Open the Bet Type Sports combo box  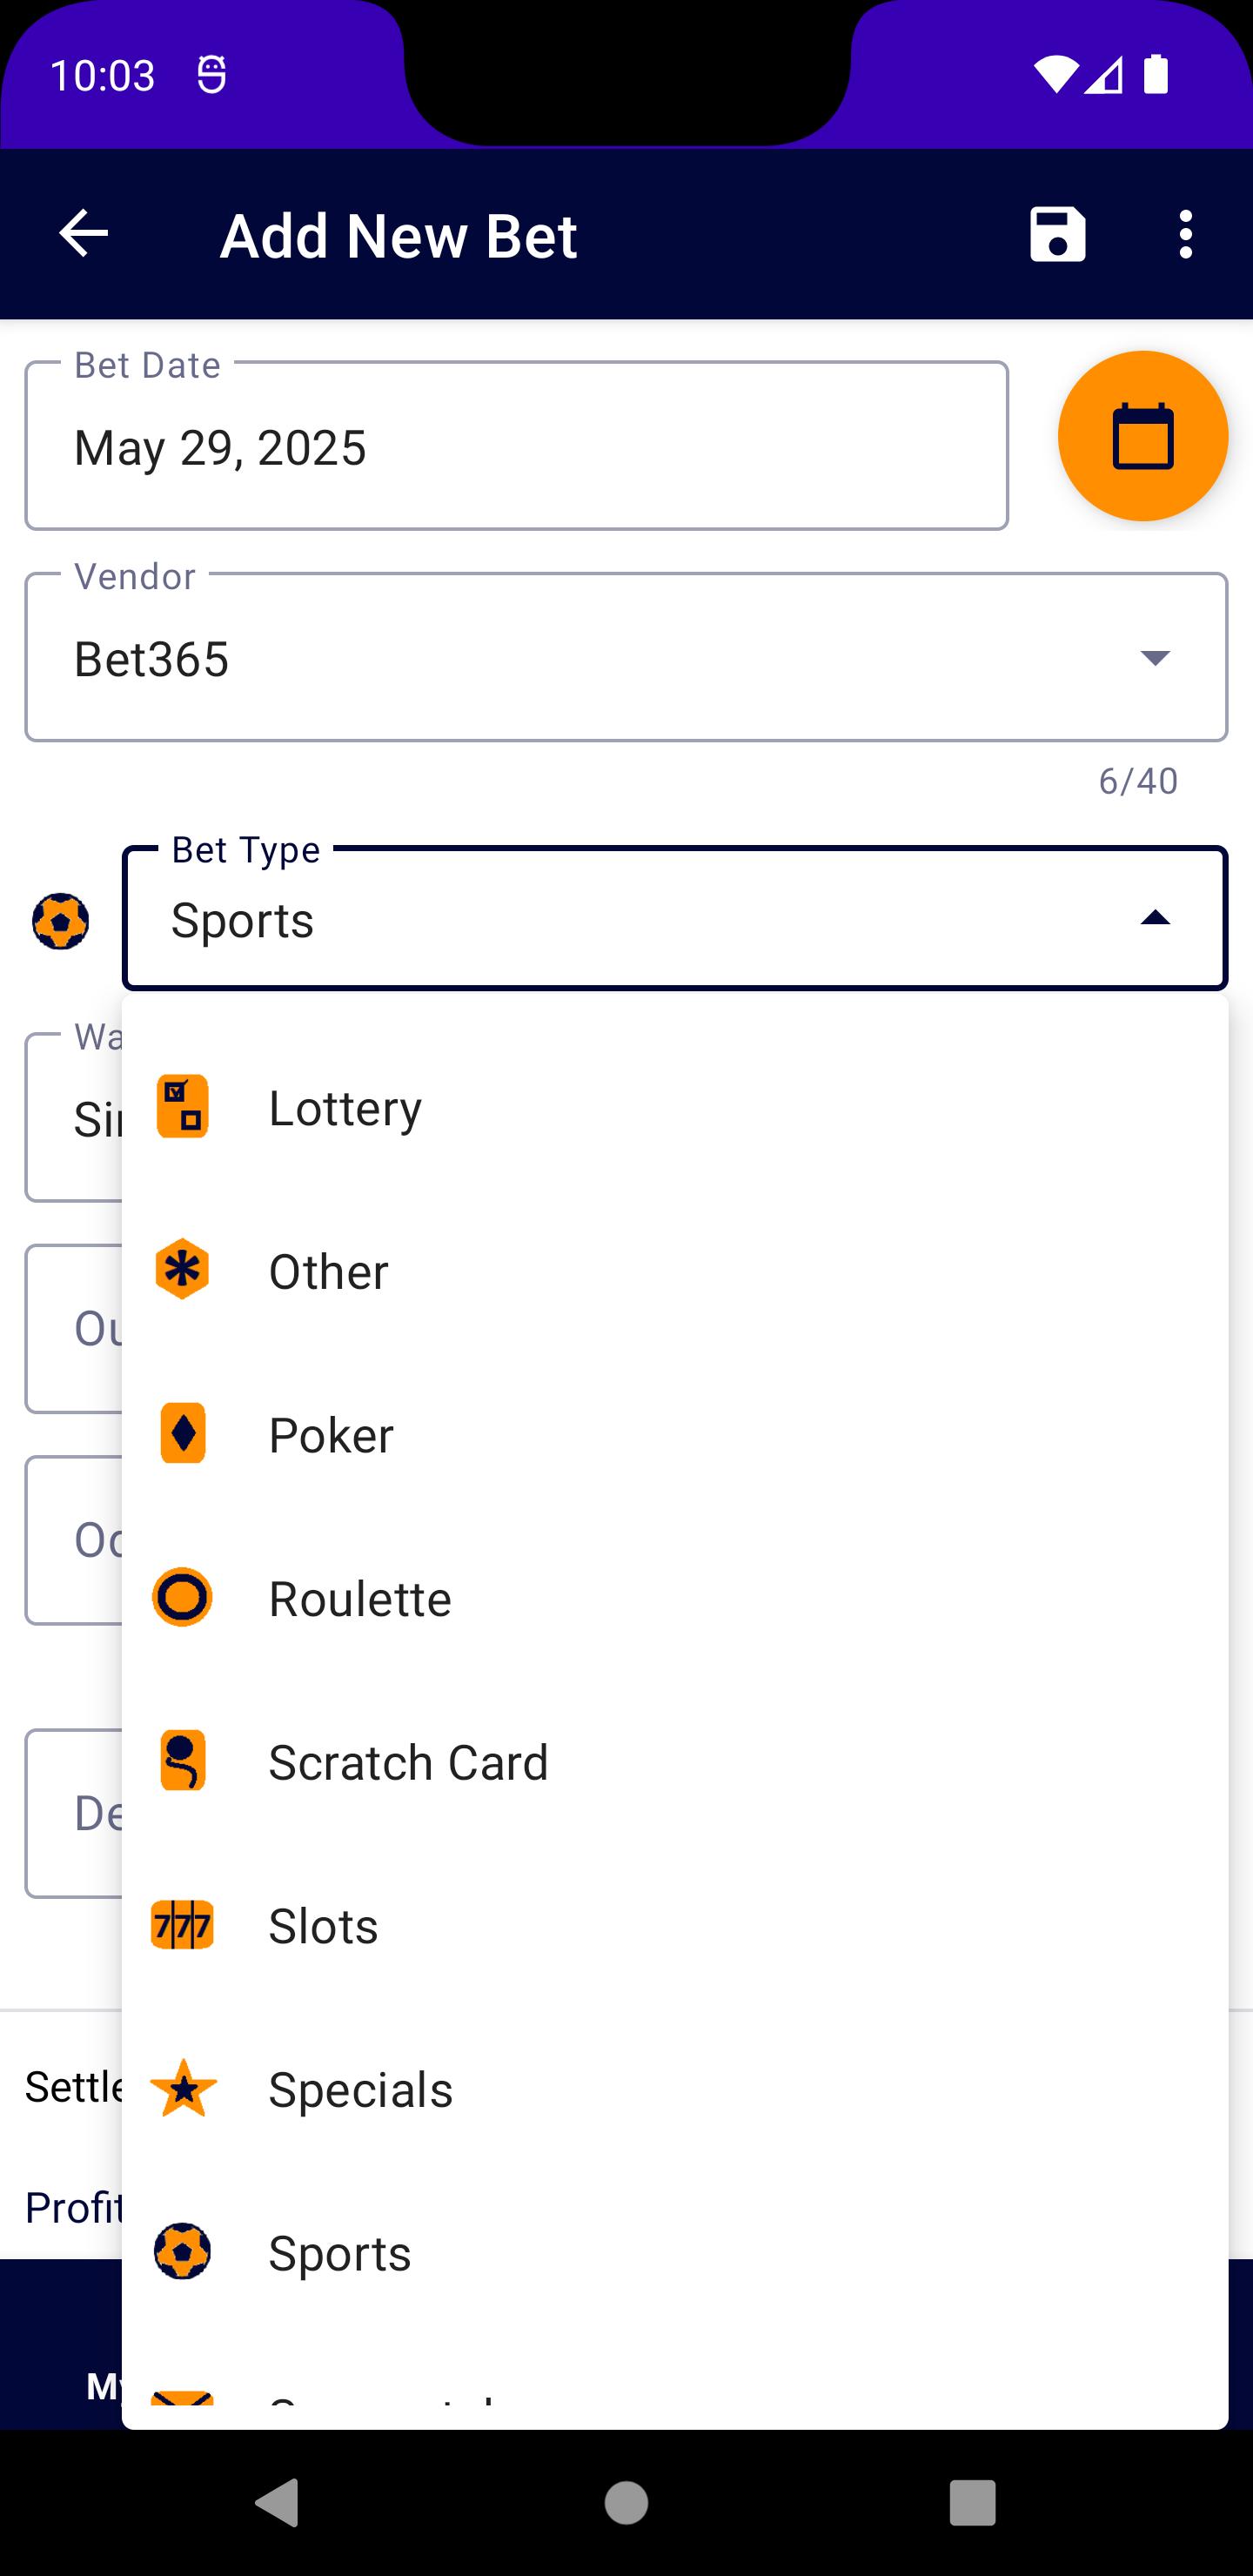pos(675,918)
